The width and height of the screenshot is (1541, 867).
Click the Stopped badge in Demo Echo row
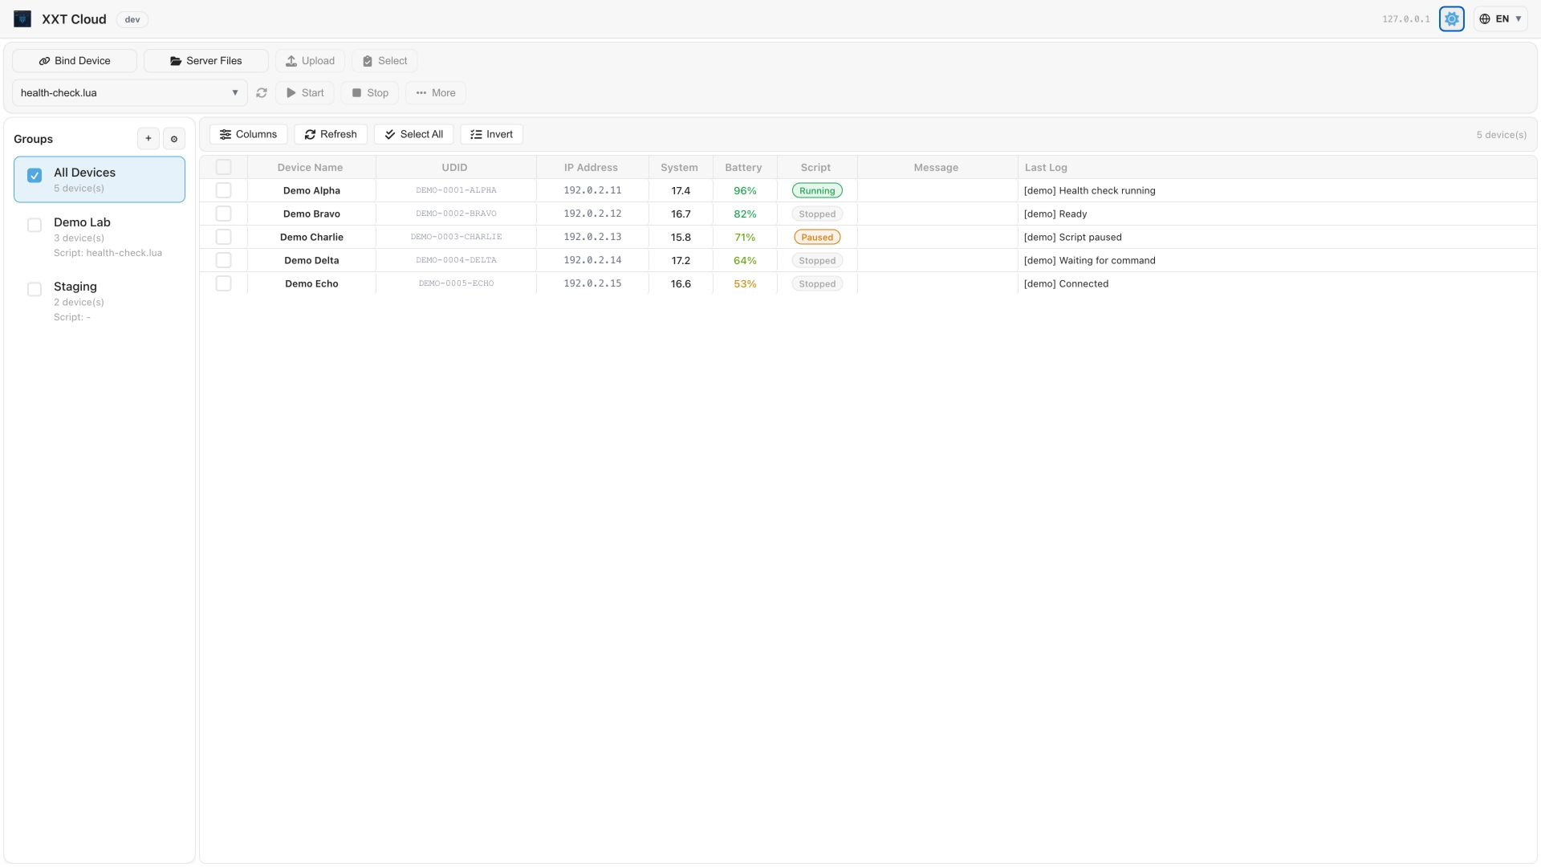[817, 284]
